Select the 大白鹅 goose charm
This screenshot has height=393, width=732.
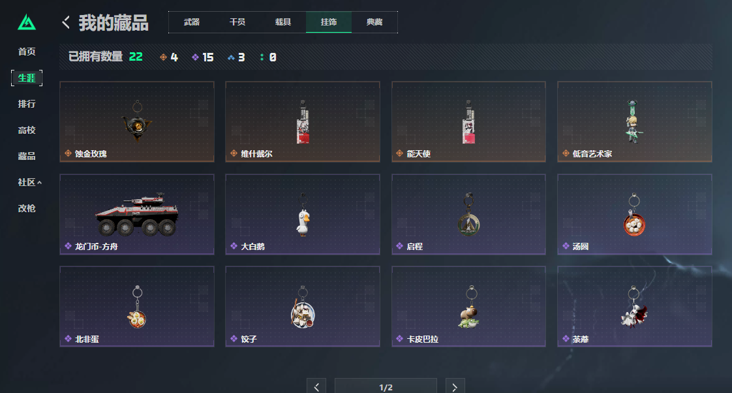pyautogui.click(x=303, y=214)
